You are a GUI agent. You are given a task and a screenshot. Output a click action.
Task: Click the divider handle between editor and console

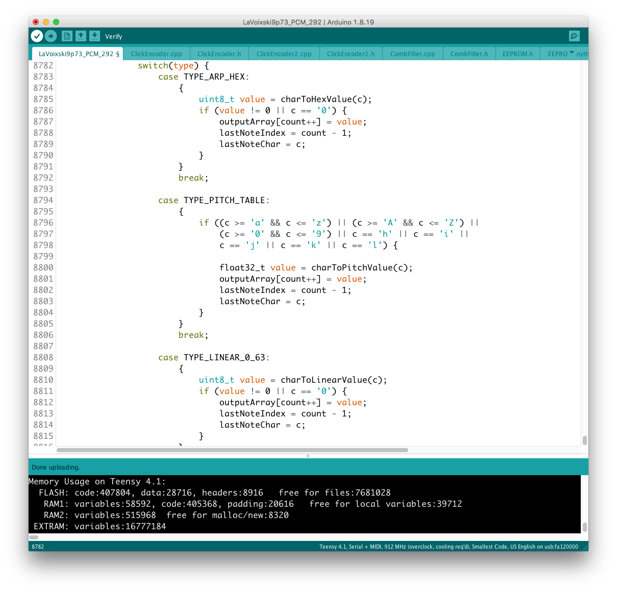click(x=308, y=456)
